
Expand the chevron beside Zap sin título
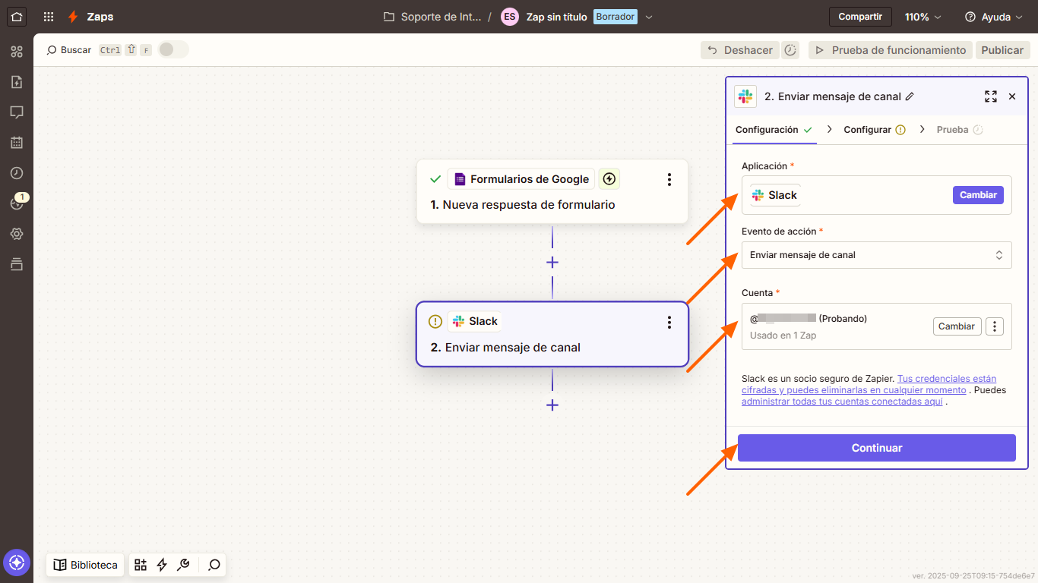649,16
